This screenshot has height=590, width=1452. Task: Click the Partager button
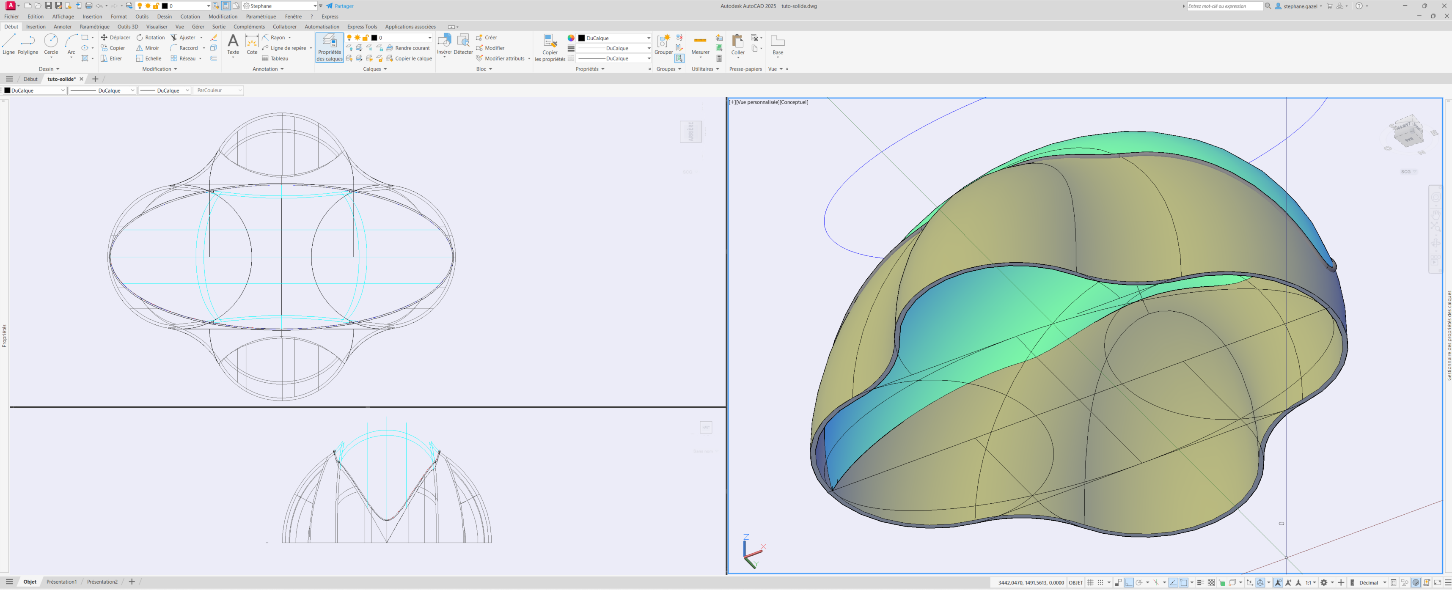click(340, 6)
